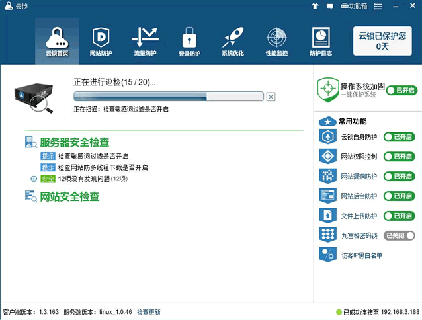Click the 云锁已保护您 0天 button

point(382,41)
